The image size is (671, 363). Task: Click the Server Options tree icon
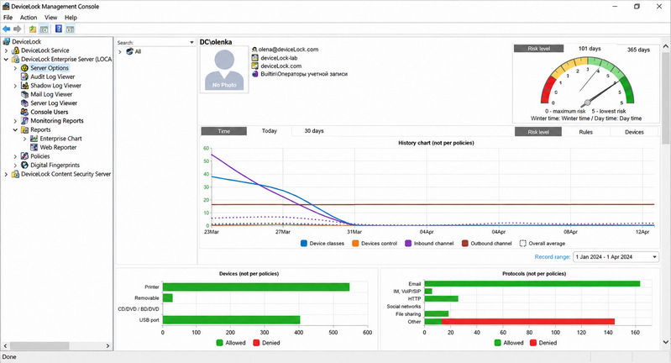click(x=25, y=67)
